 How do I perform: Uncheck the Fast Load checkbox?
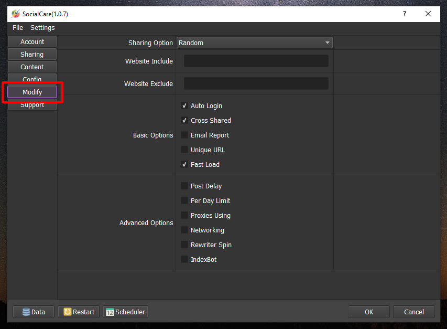pos(184,164)
